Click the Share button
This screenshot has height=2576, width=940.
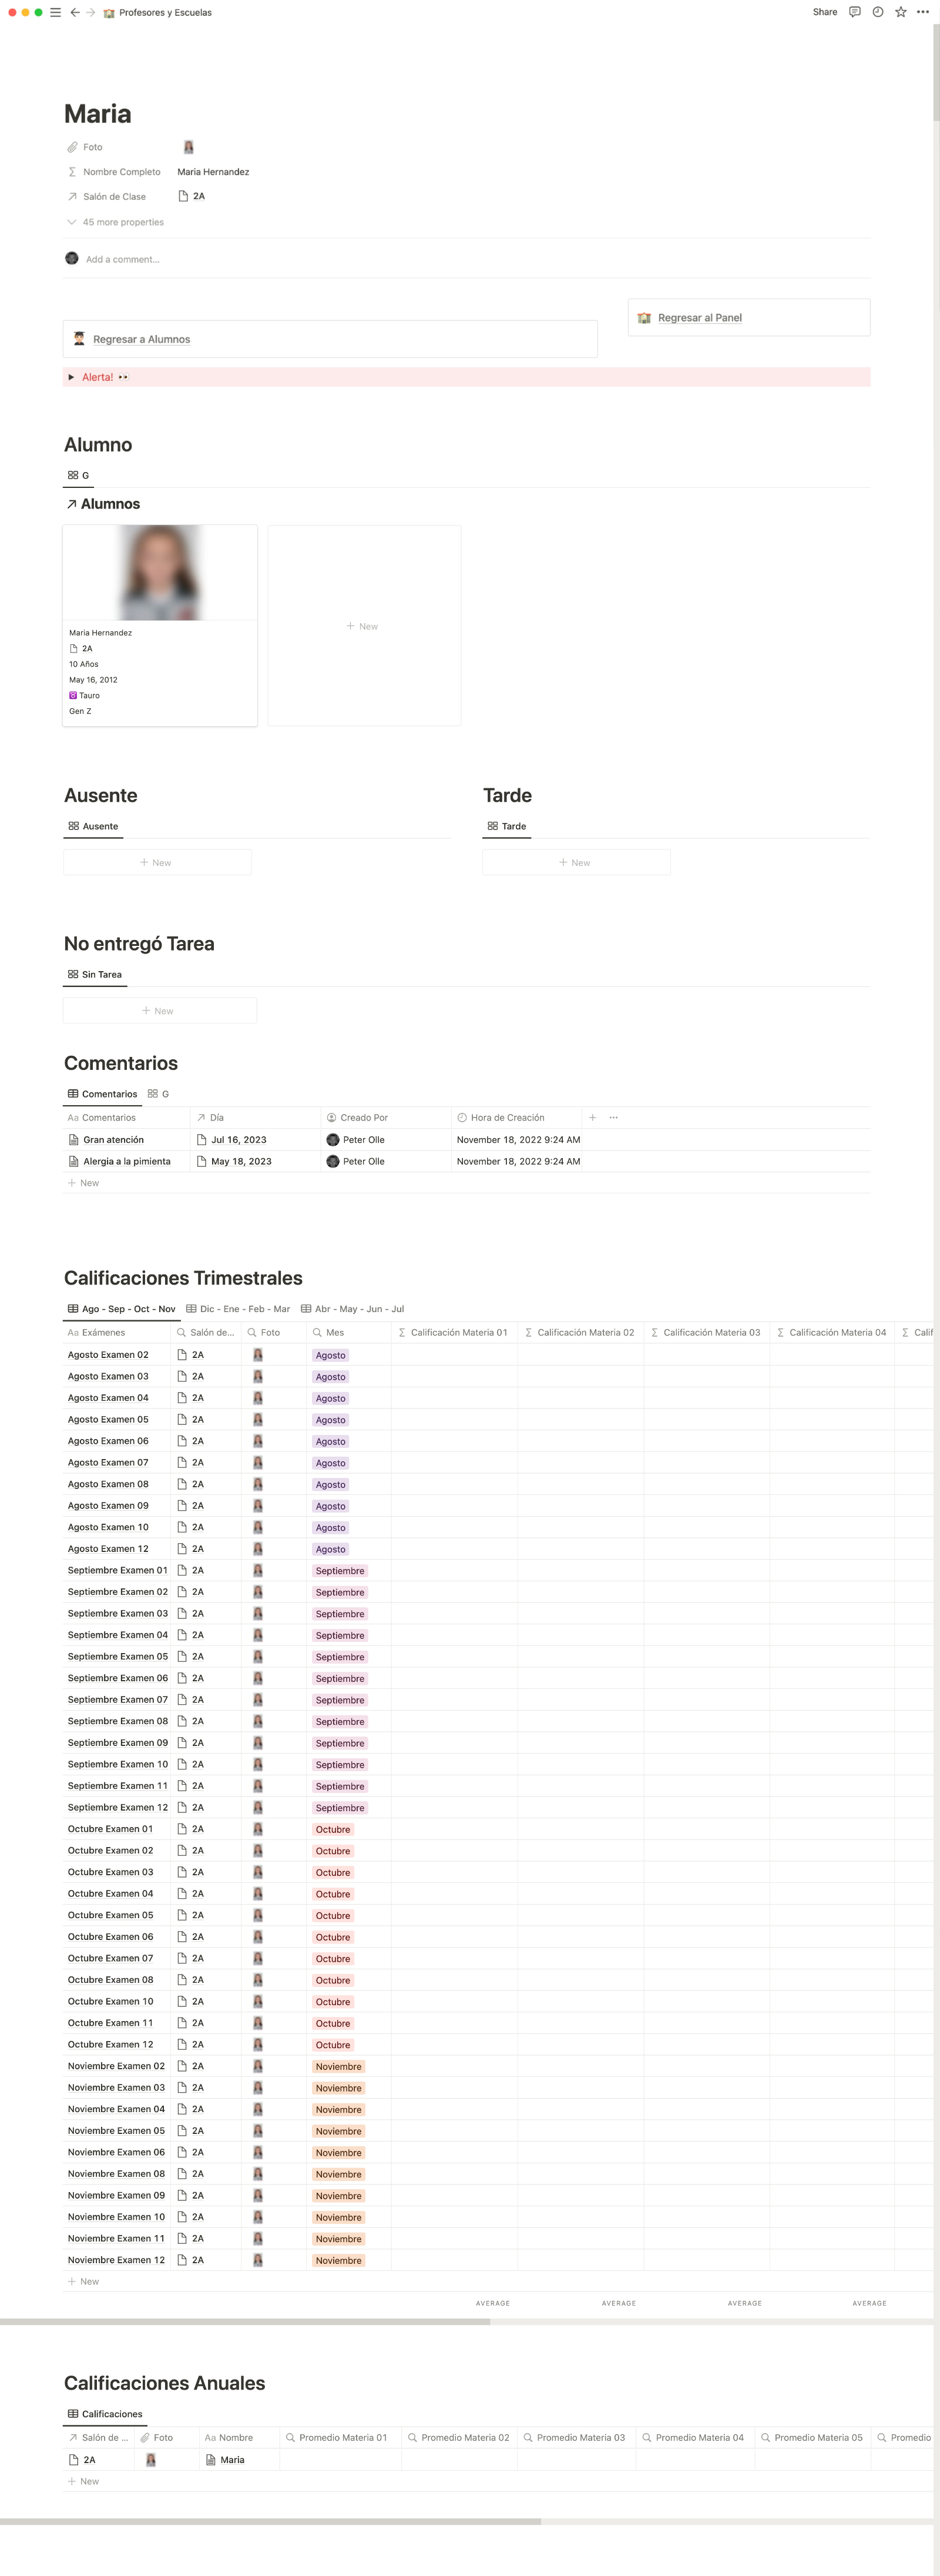[824, 12]
